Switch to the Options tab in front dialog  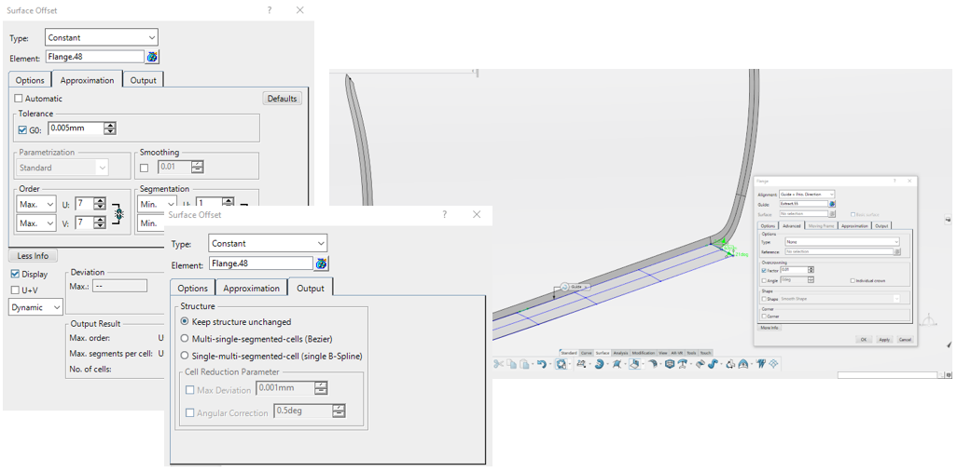(x=193, y=289)
